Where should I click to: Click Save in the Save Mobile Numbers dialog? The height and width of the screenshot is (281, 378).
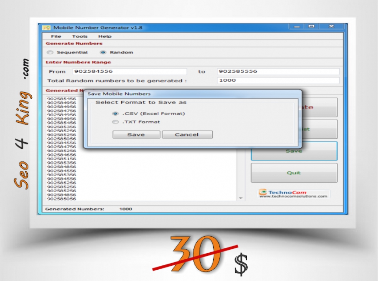pos(136,134)
